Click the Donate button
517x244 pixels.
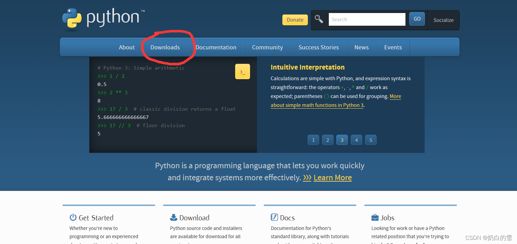coord(295,20)
